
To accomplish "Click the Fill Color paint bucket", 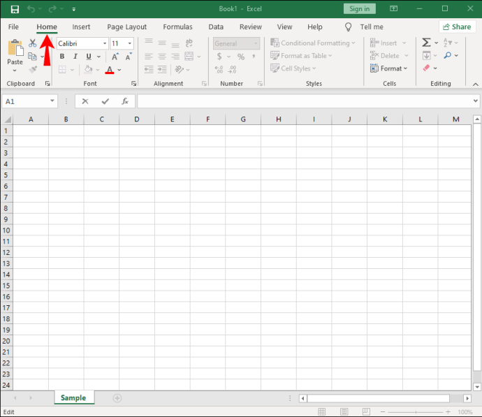I will (x=88, y=69).
